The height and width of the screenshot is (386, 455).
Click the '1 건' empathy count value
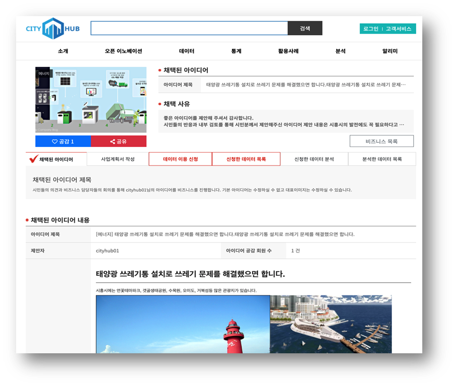point(295,251)
